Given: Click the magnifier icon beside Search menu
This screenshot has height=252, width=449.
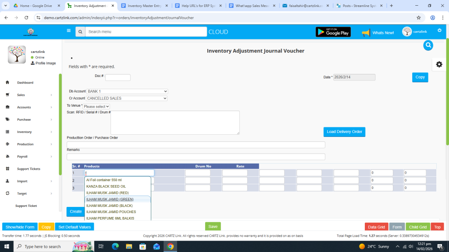Looking at the screenshot, I should pos(80,32).
